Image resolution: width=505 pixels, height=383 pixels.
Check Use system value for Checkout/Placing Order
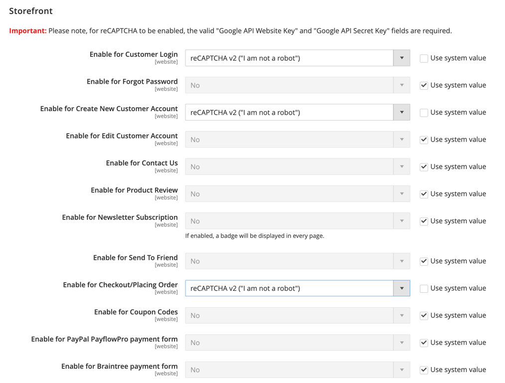(x=424, y=288)
